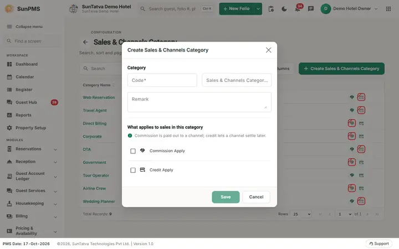The image size is (399, 249).
Task: Click into the Remark text area
Action: (199, 102)
